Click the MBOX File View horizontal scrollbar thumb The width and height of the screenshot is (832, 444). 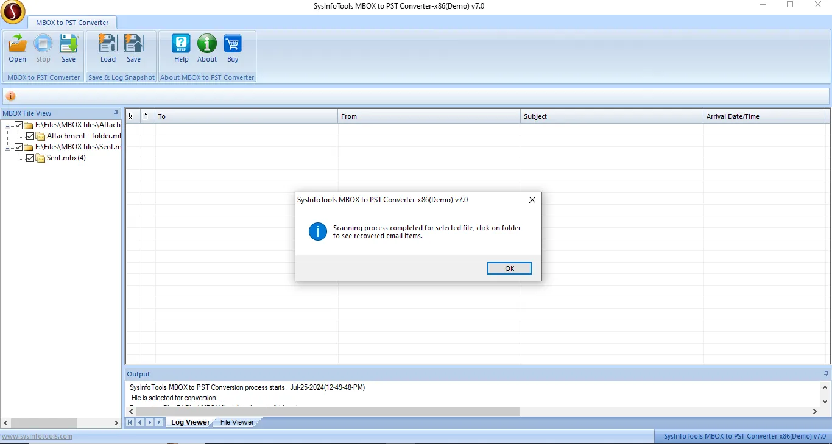[44, 423]
